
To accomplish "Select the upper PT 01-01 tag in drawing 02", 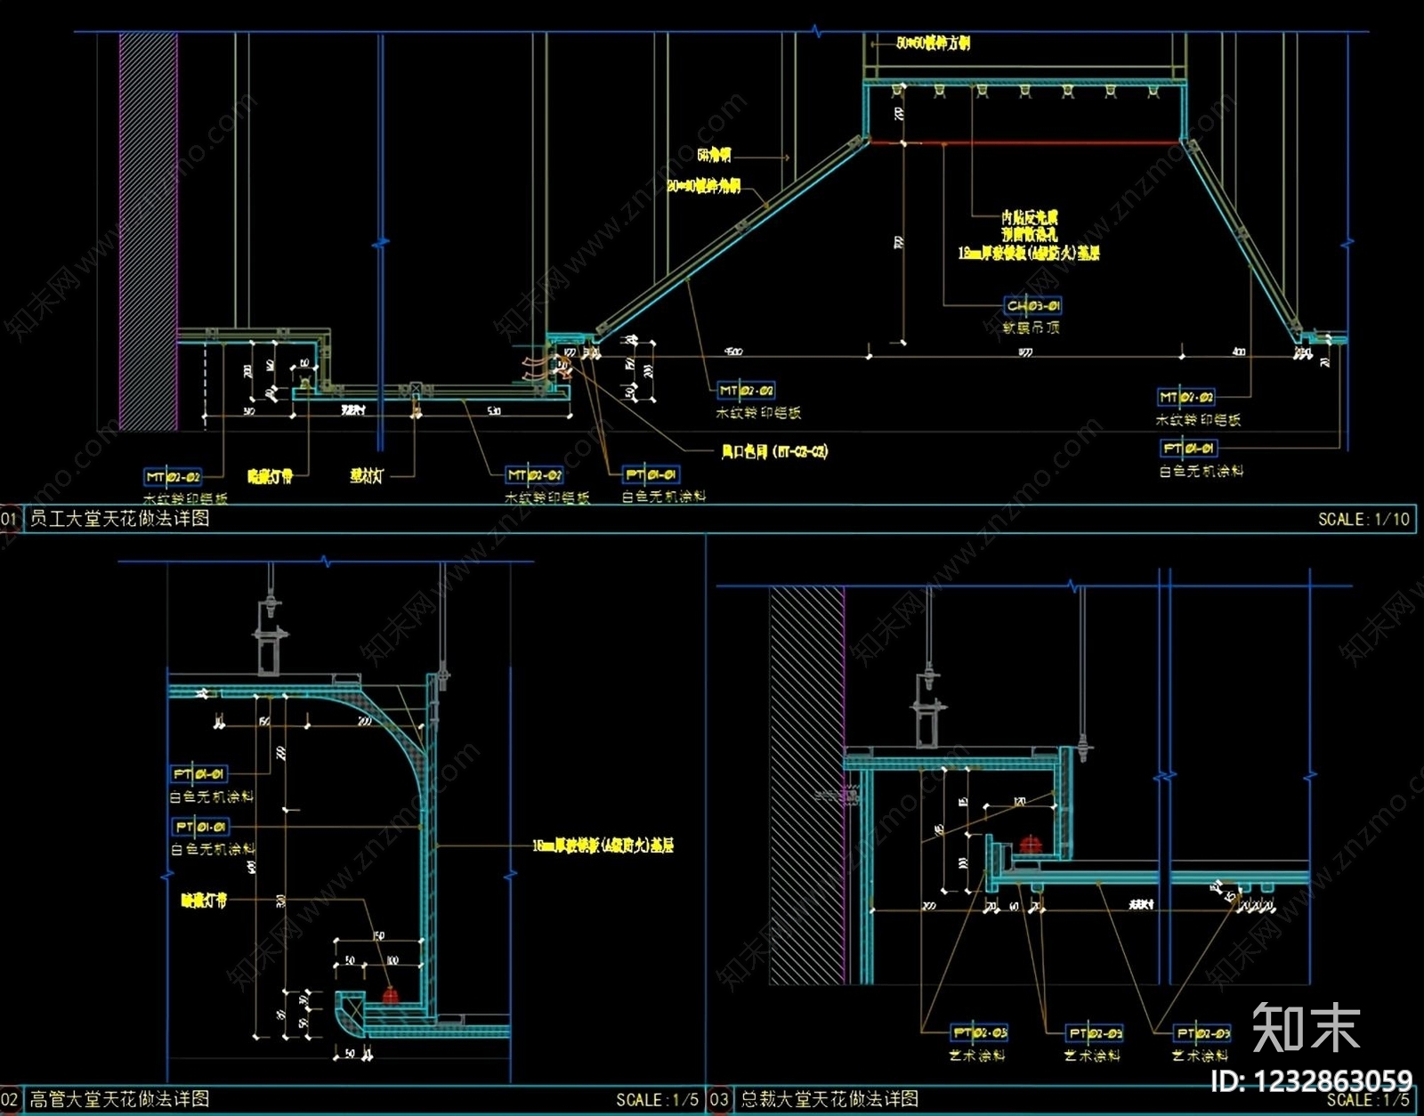I will 198,774.
